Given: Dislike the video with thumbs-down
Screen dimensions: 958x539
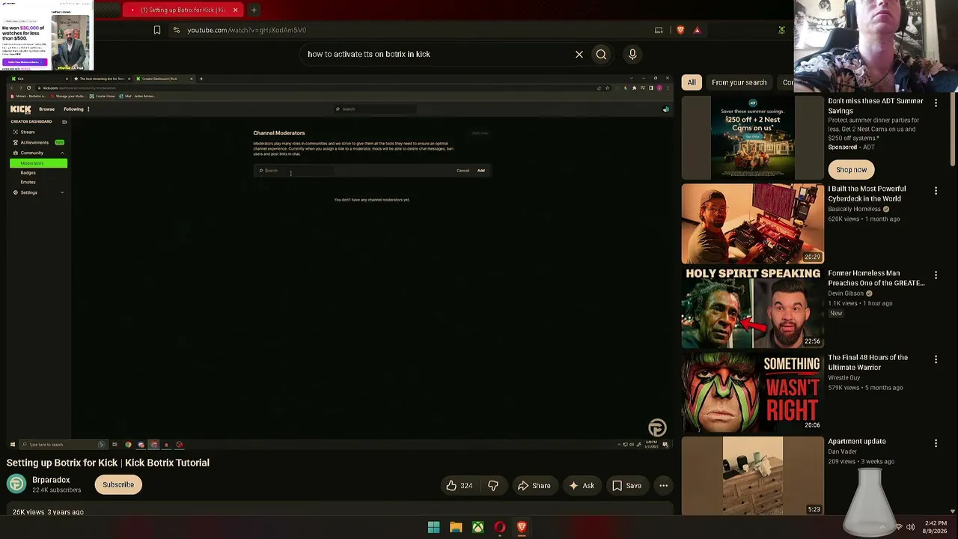Looking at the screenshot, I should click(x=493, y=486).
